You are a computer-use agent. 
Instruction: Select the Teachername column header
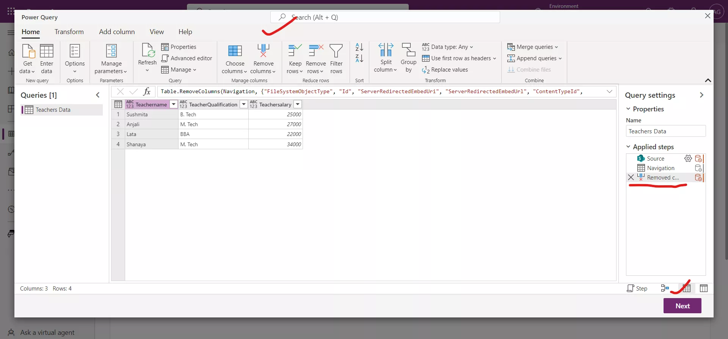[x=151, y=105]
